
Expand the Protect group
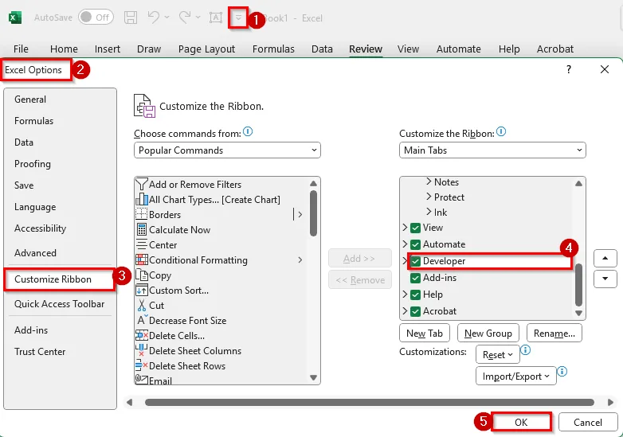click(429, 197)
